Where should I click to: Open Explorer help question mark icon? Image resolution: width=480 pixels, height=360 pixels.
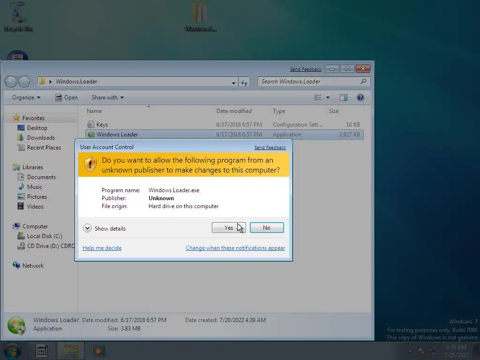click(x=360, y=97)
